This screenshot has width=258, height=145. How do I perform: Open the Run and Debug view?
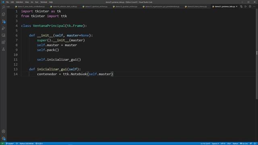(4, 28)
